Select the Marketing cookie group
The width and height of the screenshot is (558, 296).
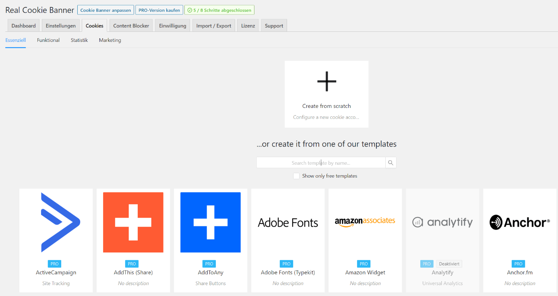pos(110,40)
